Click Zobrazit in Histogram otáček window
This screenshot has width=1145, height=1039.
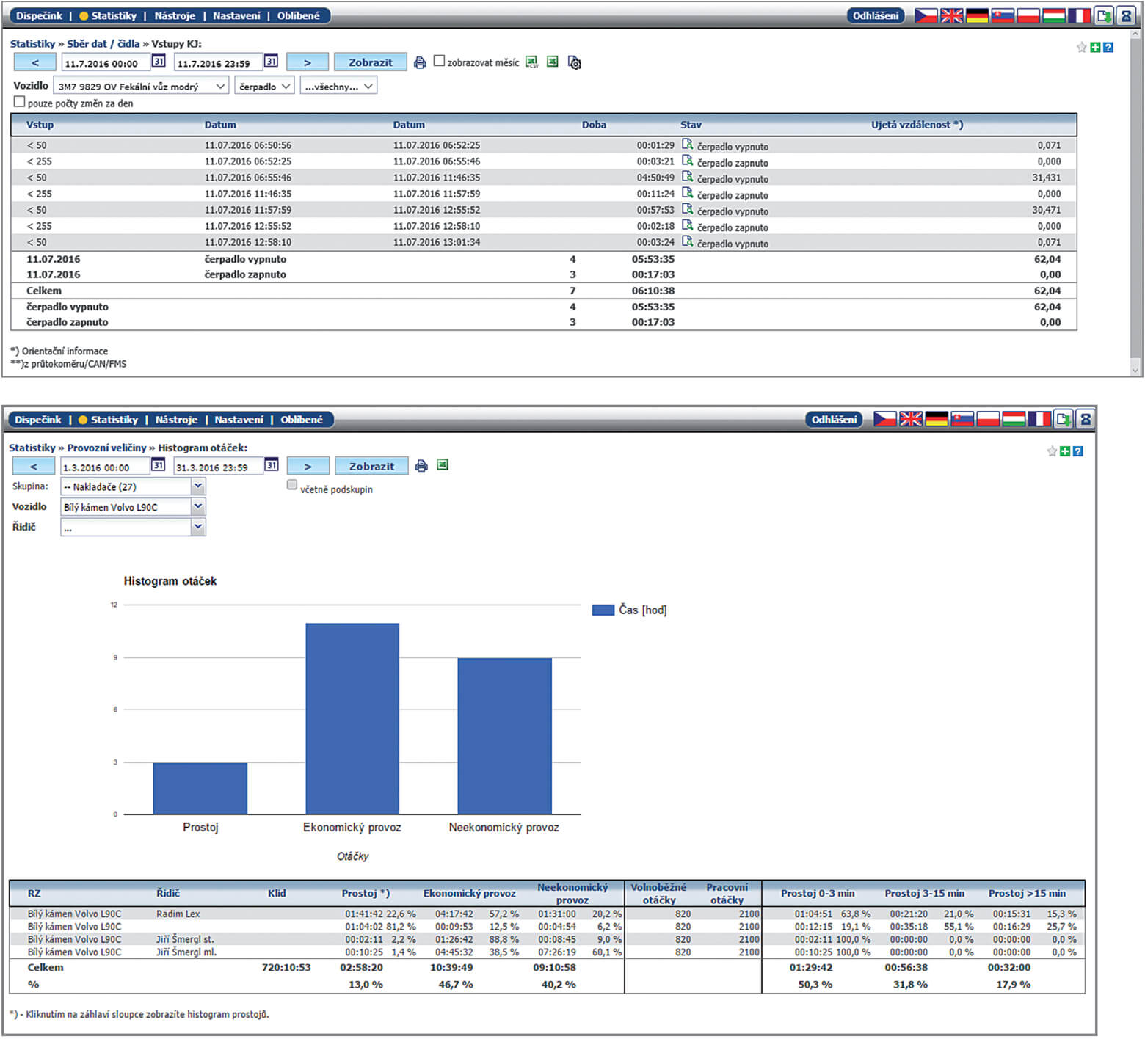pyautogui.click(x=371, y=467)
